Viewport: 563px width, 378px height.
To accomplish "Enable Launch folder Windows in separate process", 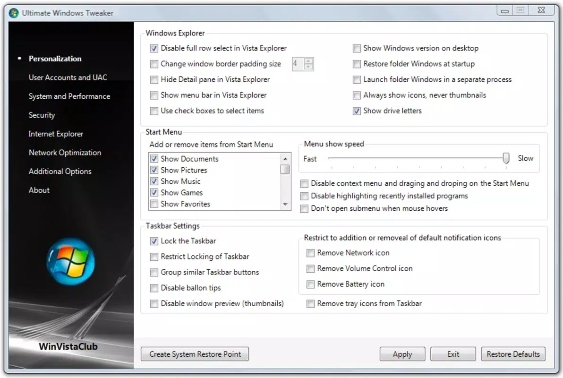I will point(357,79).
